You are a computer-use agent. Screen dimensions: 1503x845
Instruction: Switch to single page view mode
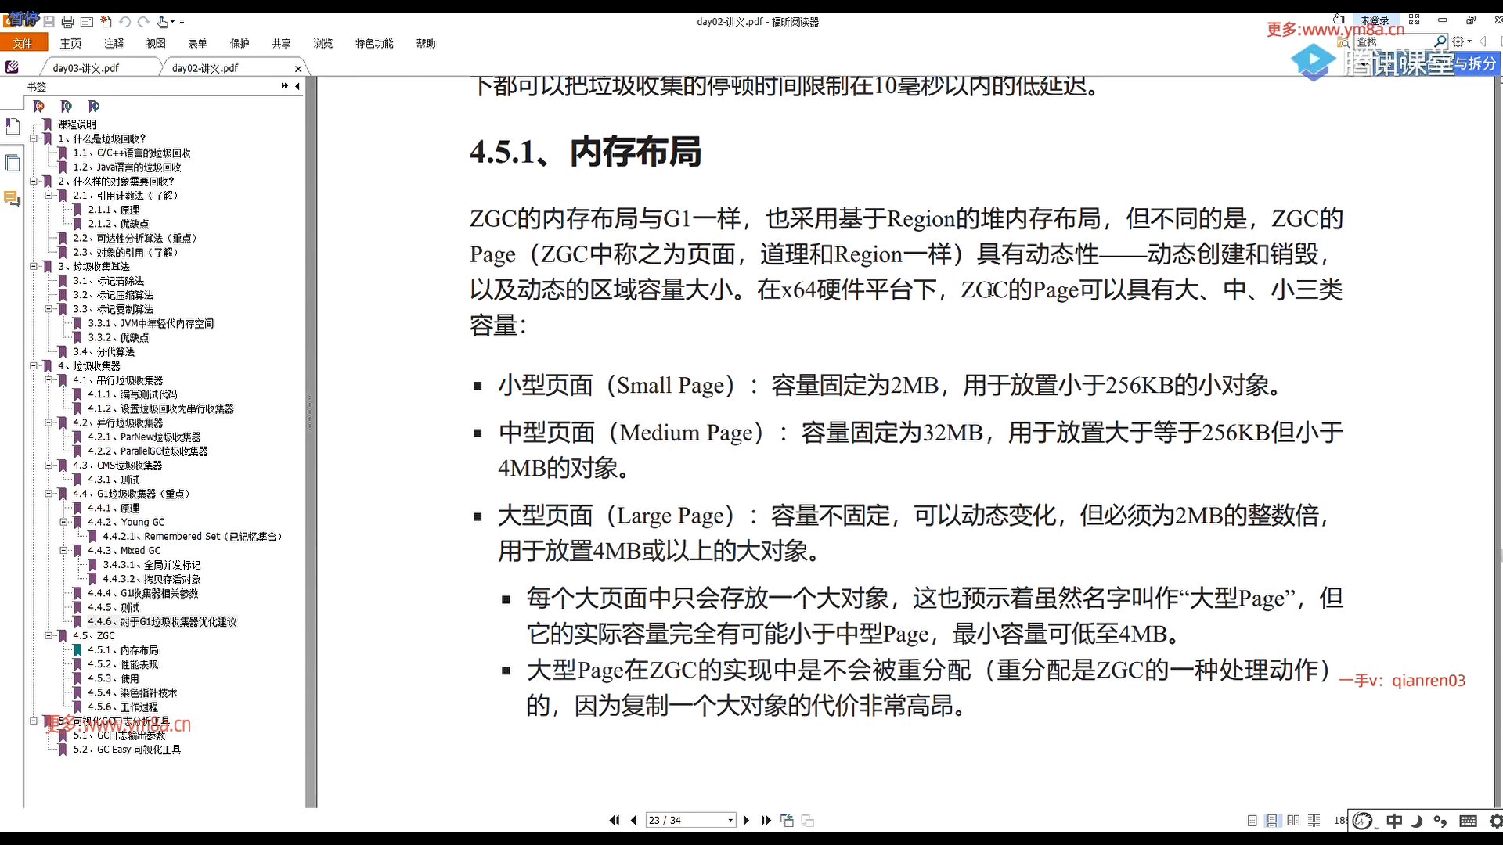coord(1252,820)
